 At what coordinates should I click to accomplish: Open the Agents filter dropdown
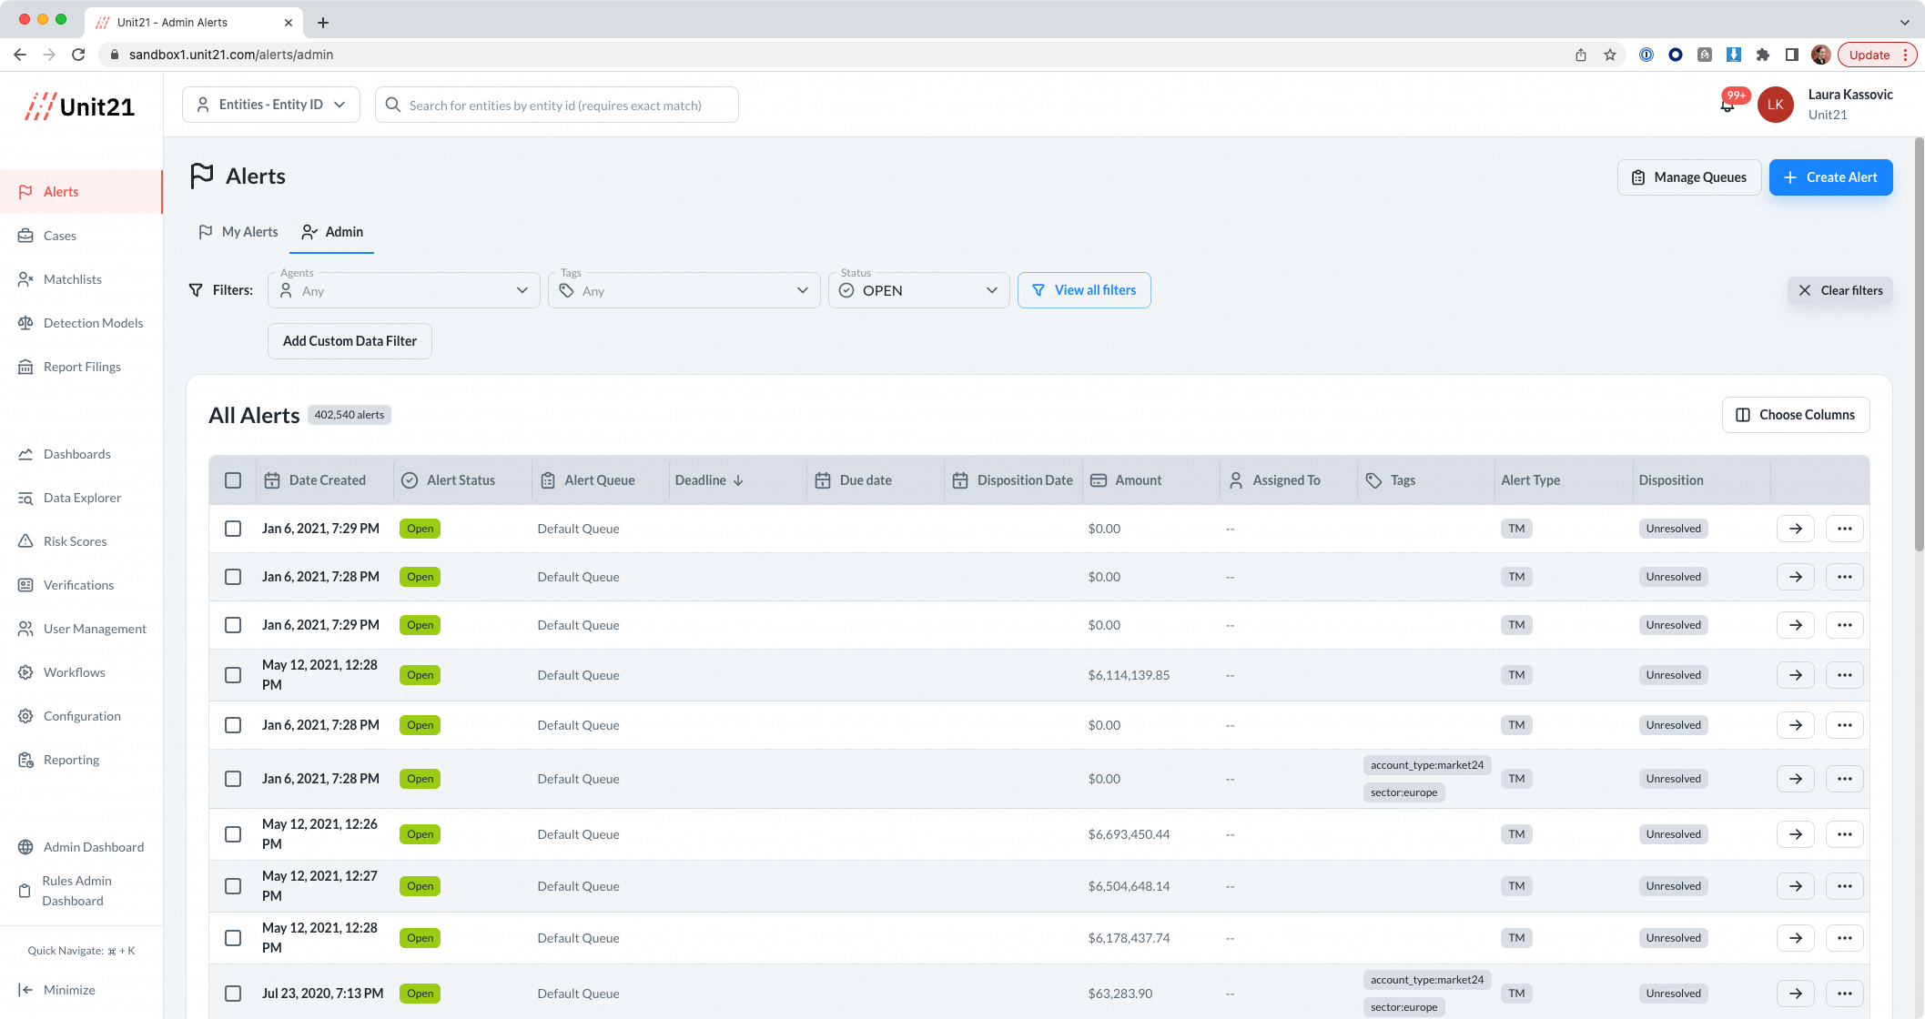click(403, 289)
